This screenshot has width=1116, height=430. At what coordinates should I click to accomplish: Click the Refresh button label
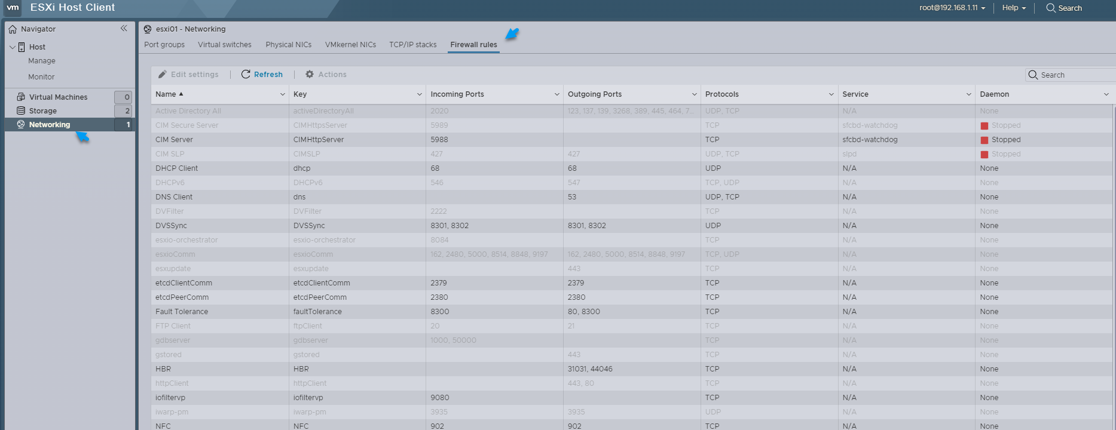click(x=268, y=75)
